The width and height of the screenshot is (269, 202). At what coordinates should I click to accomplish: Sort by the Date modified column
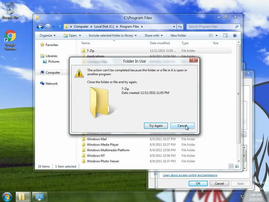coord(160,43)
